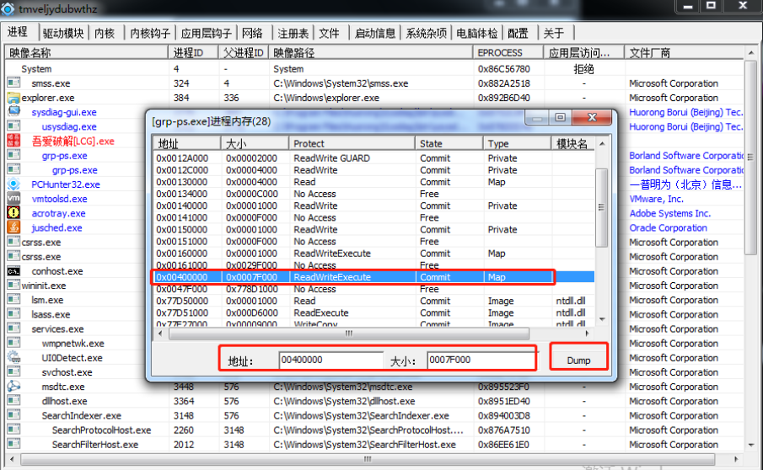Sort memory list by 地址 column
Screen dimensions: 763x470
[x=187, y=143]
